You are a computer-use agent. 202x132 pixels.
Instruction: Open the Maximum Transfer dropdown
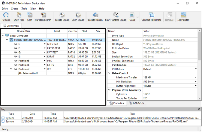point(196,77)
